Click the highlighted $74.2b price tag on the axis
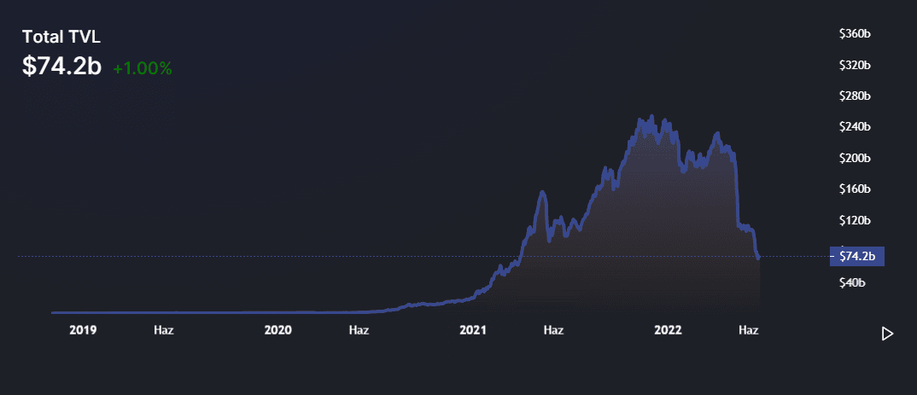The image size is (917, 395). pyautogui.click(x=856, y=256)
